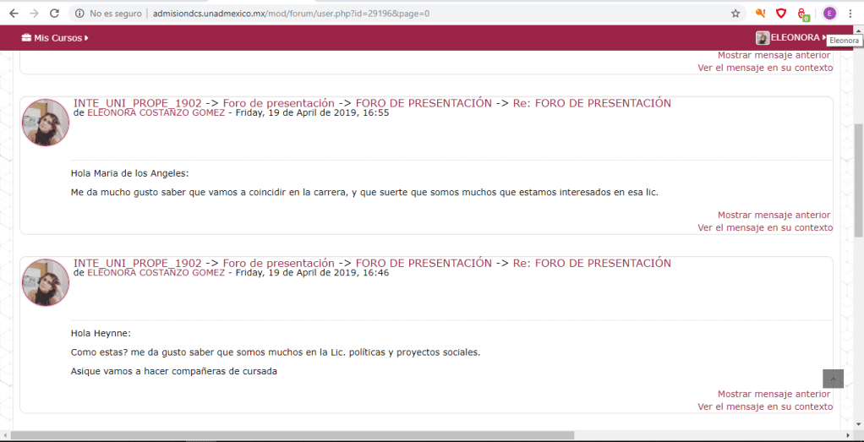Screen dimensions: 864x442
Task: Click the profile photo on the 16:46 post
Action: [x=46, y=282]
